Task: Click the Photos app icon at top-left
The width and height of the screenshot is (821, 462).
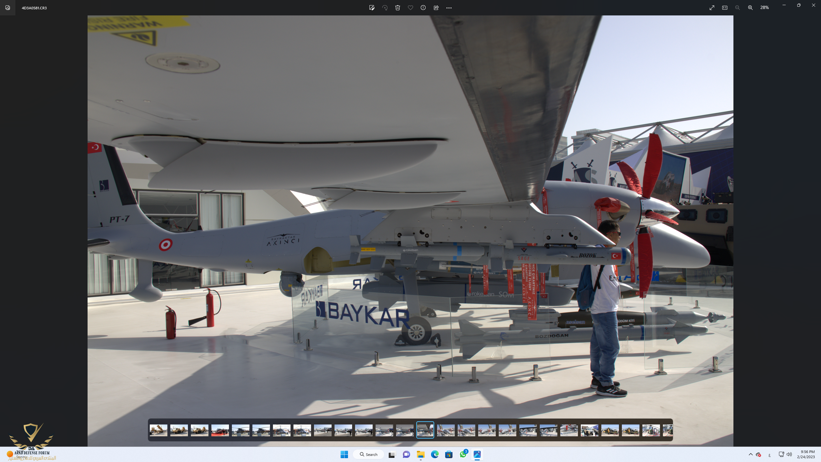Action: tap(8, 8)
